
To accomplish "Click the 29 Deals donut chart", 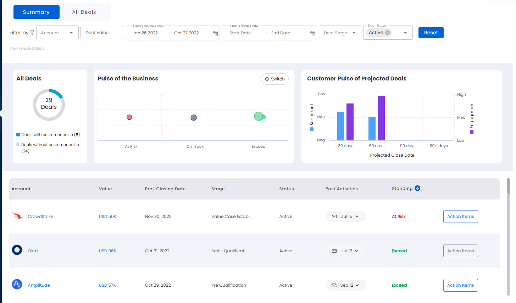I will (x=49, y=105).
